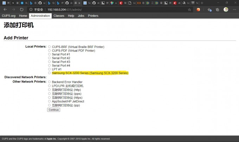
Task: Open the Printers tab
Action: coord(93,16)
